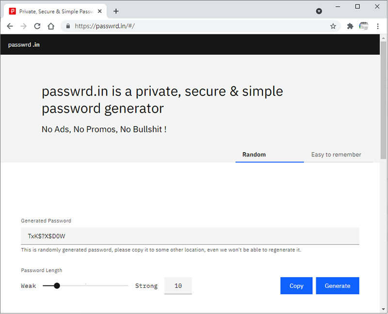Viewport: 388px width, 314px height.
Task: Click the tab search dropdown arrow
Action: [x=319, y=11]
